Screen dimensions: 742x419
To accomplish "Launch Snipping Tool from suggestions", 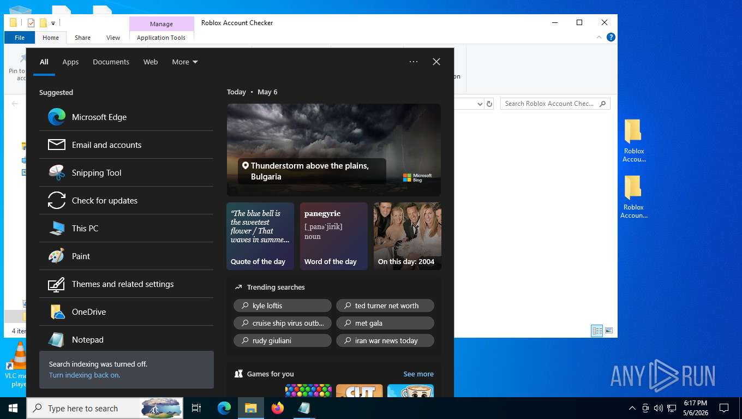I will click(x=126, y=172).
